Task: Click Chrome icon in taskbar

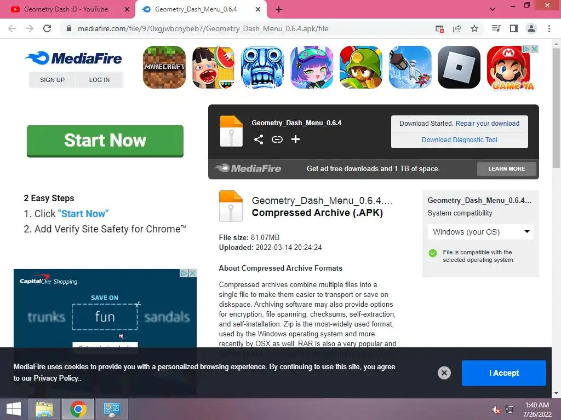Action: [x=78, y=409]
